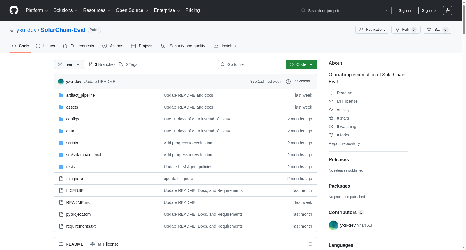Click Yifan Xu contributor avatar
The width and height of the screenshot is (466, 250).
pos(333,225)
